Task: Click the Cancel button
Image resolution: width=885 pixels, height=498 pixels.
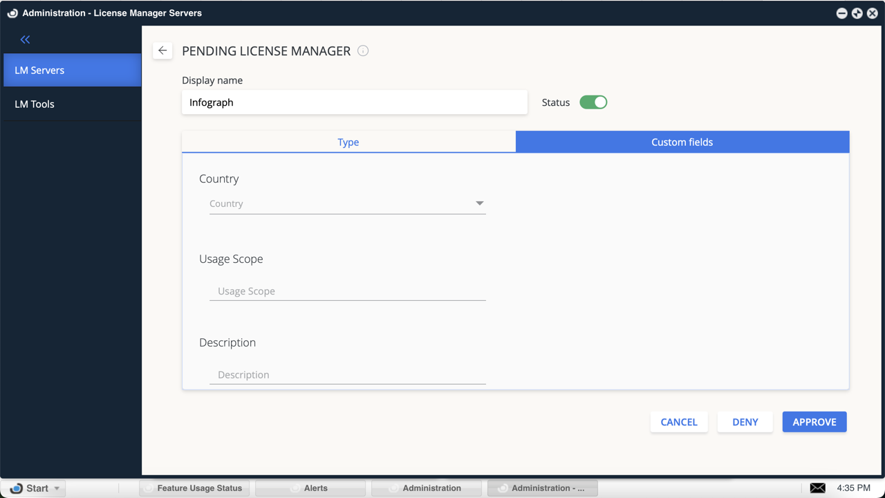Action: 678,422
